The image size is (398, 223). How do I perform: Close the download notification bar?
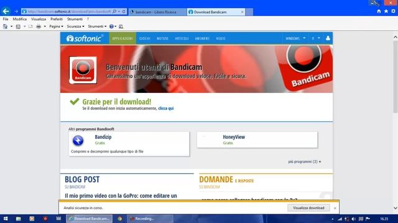pyautogui.click(x=335, y=208)
